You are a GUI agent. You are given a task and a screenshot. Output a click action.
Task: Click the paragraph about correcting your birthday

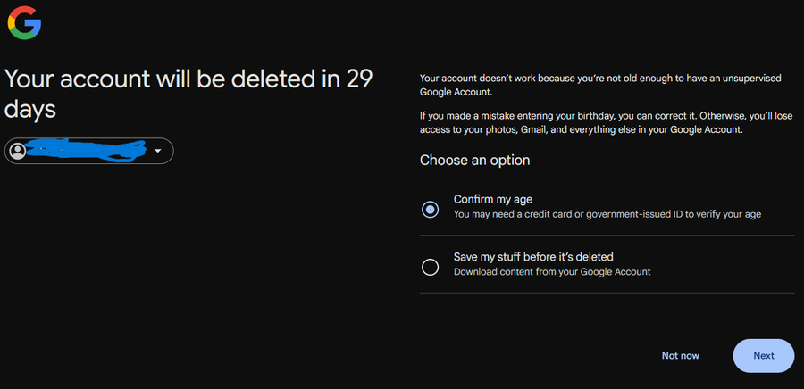coord(599,123)
